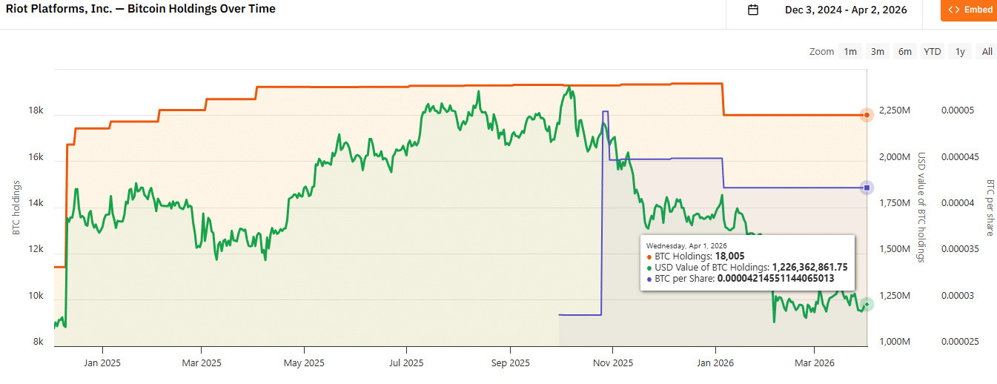Screen dimensions: 997x384
Task: Click the code brackets icon on Embed
Action: click(x=955, y=10)
